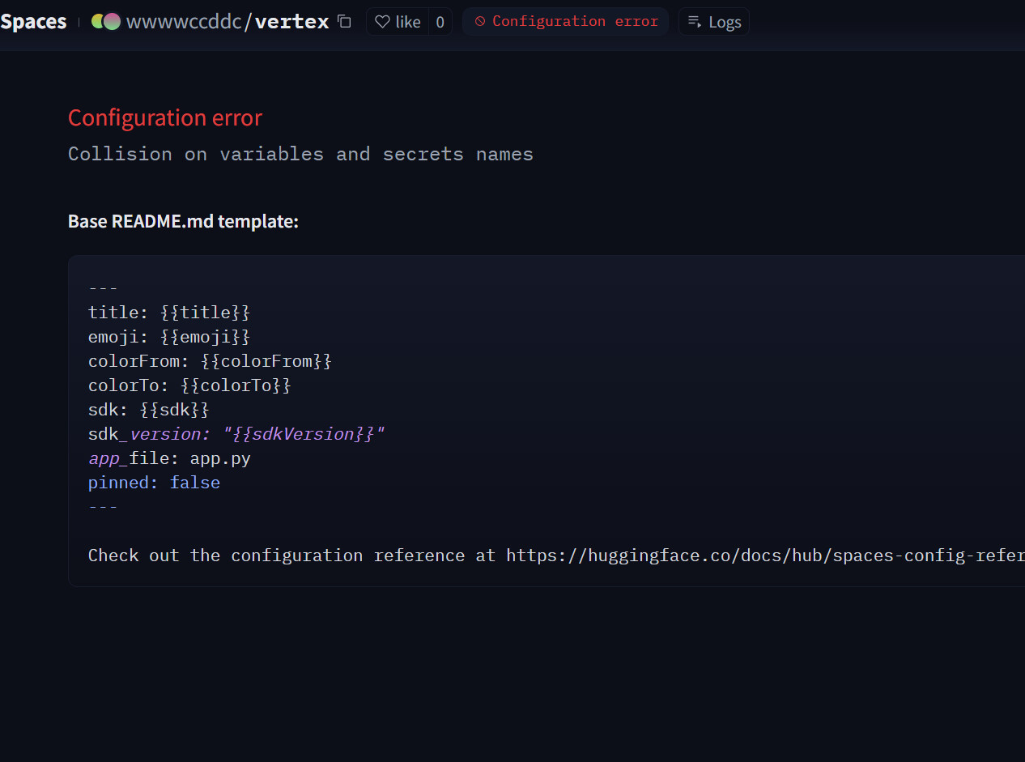
Task: Click the 'Base README.md template:' heading
Action: (x=183, y=221)
